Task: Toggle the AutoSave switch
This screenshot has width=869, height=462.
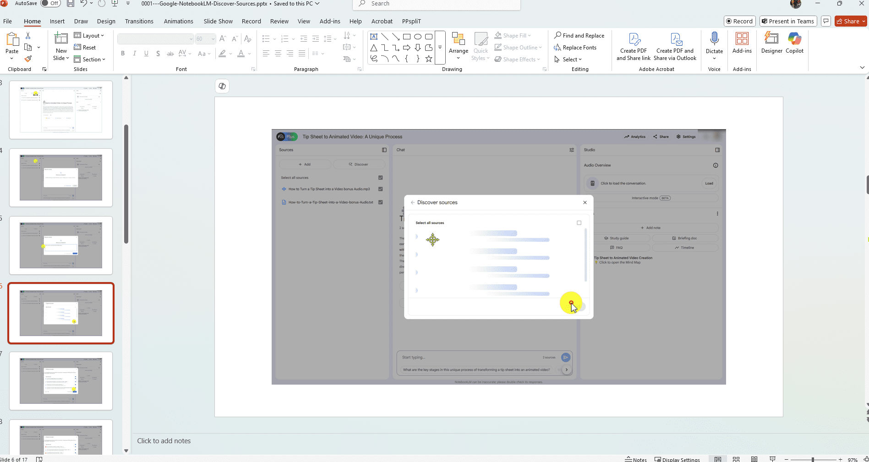Action: [x=50, y=4]
